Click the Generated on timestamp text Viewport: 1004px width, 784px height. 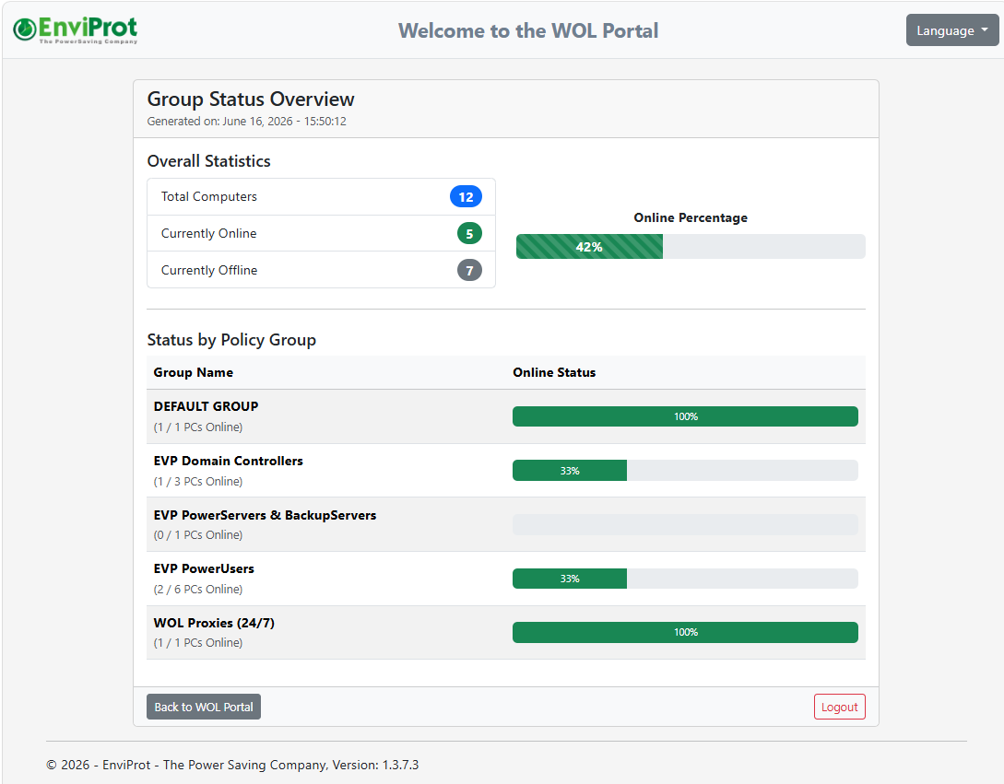tap(246, 121)
